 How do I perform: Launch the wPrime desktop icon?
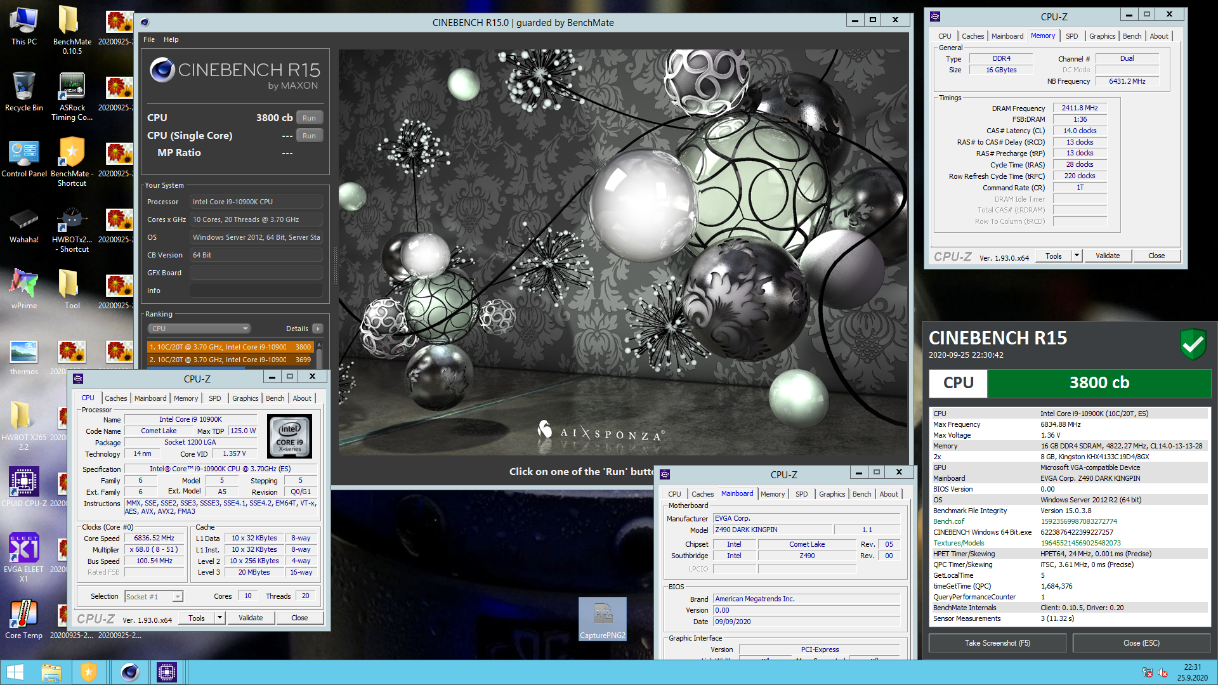(24, 289)
